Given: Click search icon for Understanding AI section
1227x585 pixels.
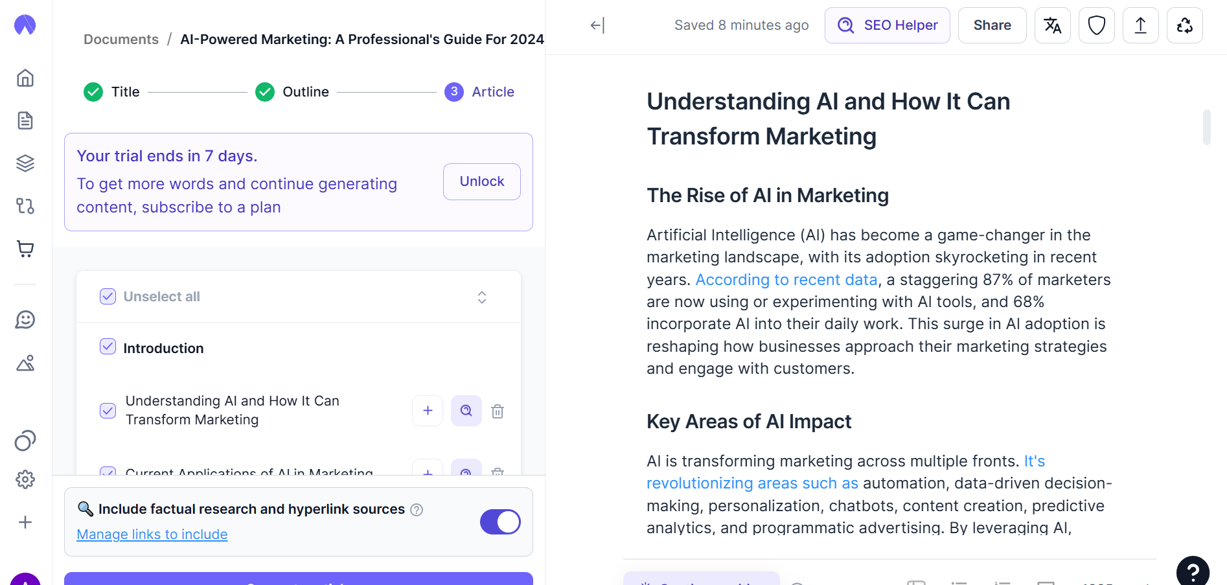Looking at the screenshot, I should 466,411.
